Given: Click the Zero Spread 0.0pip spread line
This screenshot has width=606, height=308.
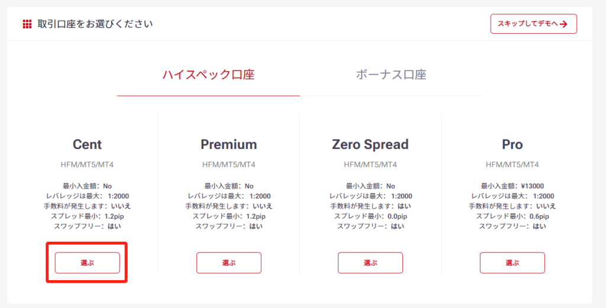Looking at the screenshot, I should point(370,216).
